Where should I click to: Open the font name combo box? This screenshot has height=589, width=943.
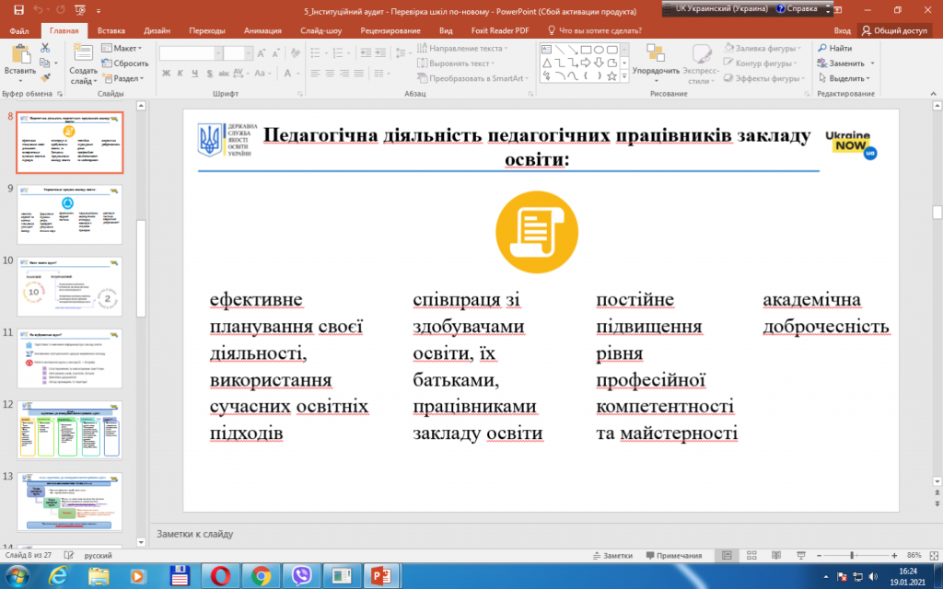(191, 53)
